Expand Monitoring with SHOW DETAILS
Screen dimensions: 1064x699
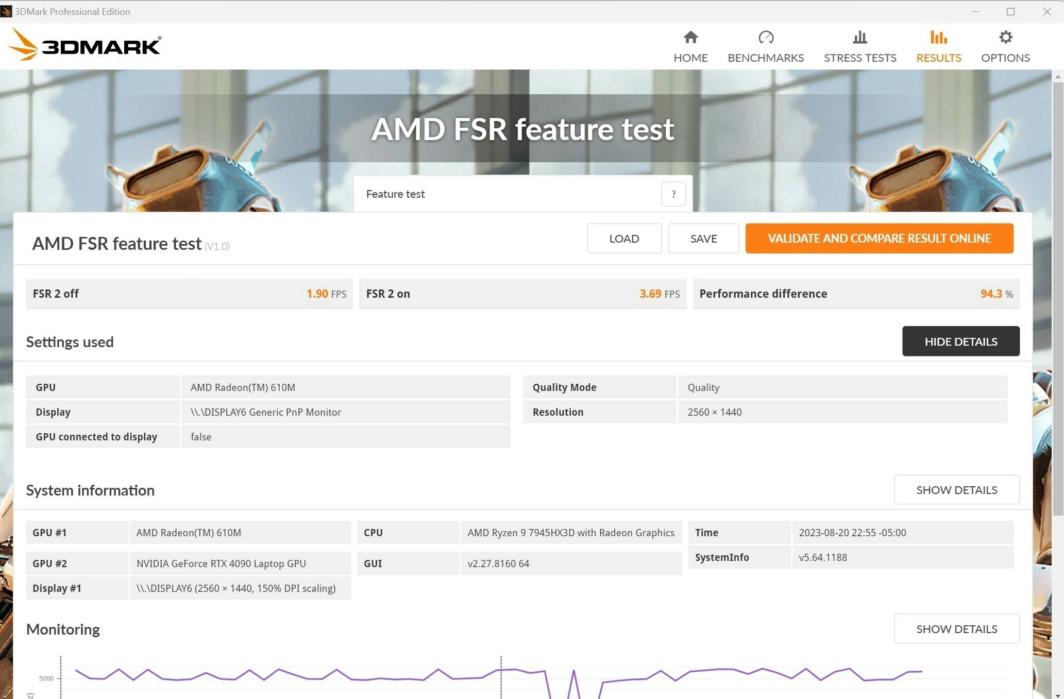956,629
